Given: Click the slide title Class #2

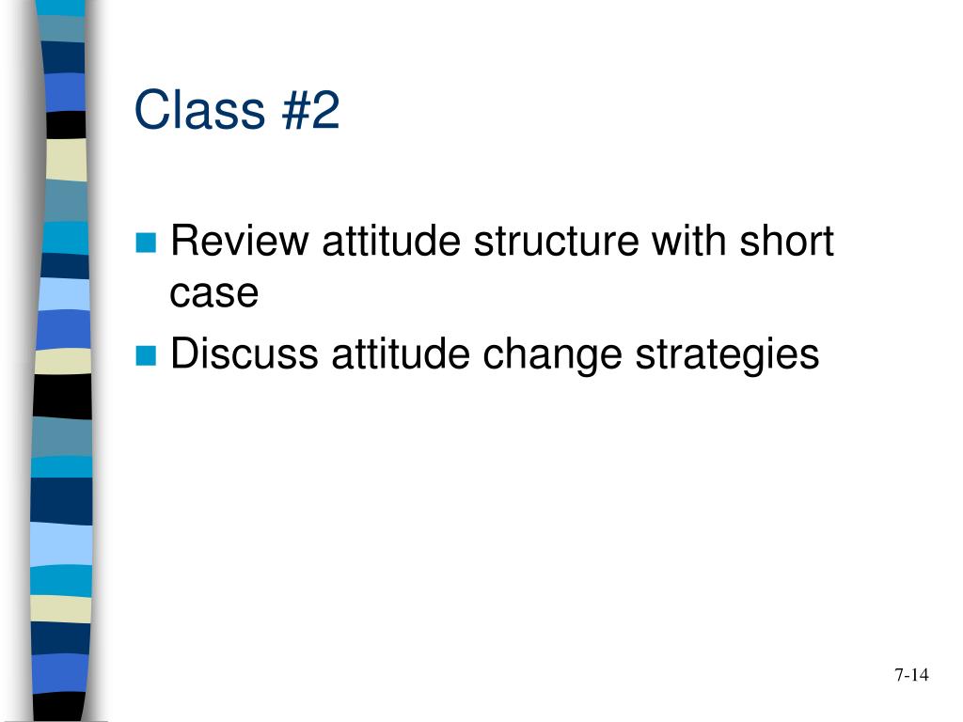Looking at the screenshot, I should click(236, 110).
